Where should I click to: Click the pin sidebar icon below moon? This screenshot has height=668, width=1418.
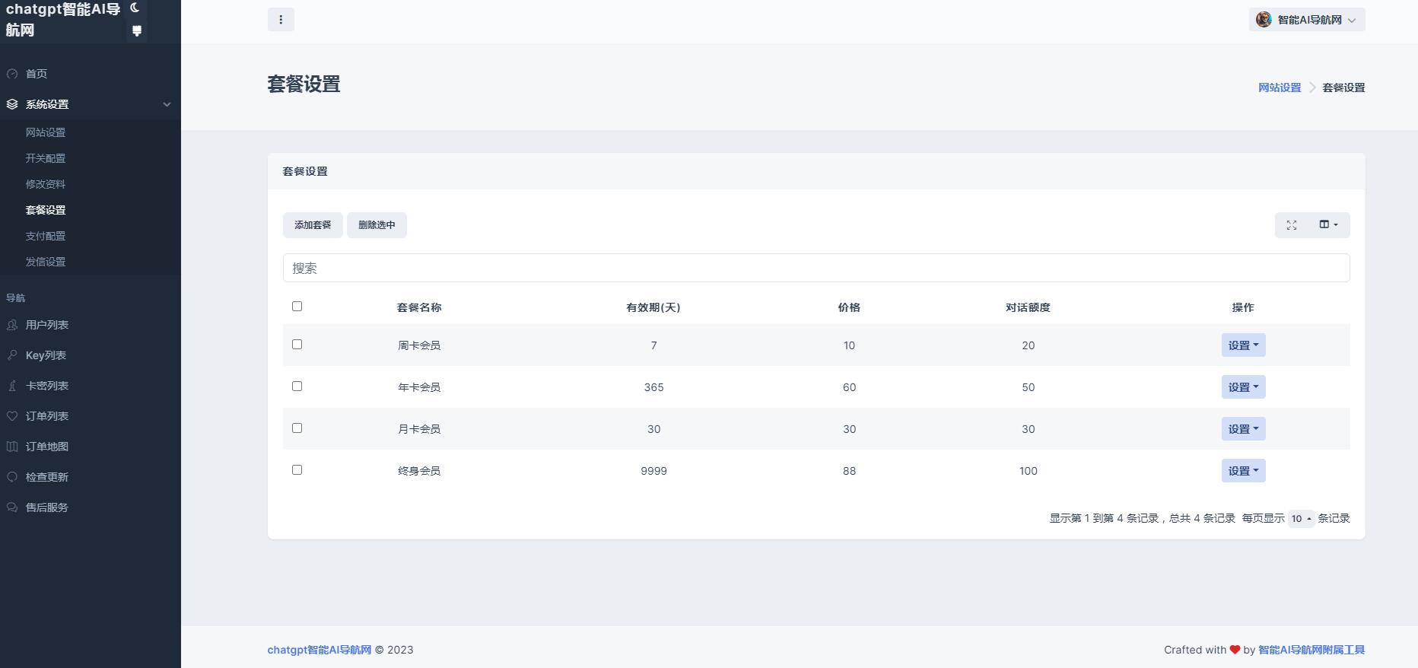(x=137, y=31)
